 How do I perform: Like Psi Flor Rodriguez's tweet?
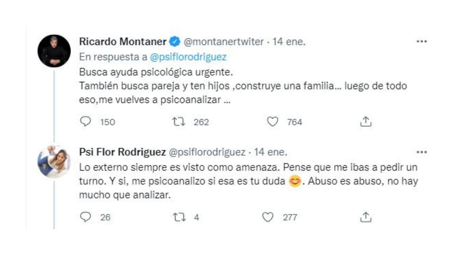267,217
